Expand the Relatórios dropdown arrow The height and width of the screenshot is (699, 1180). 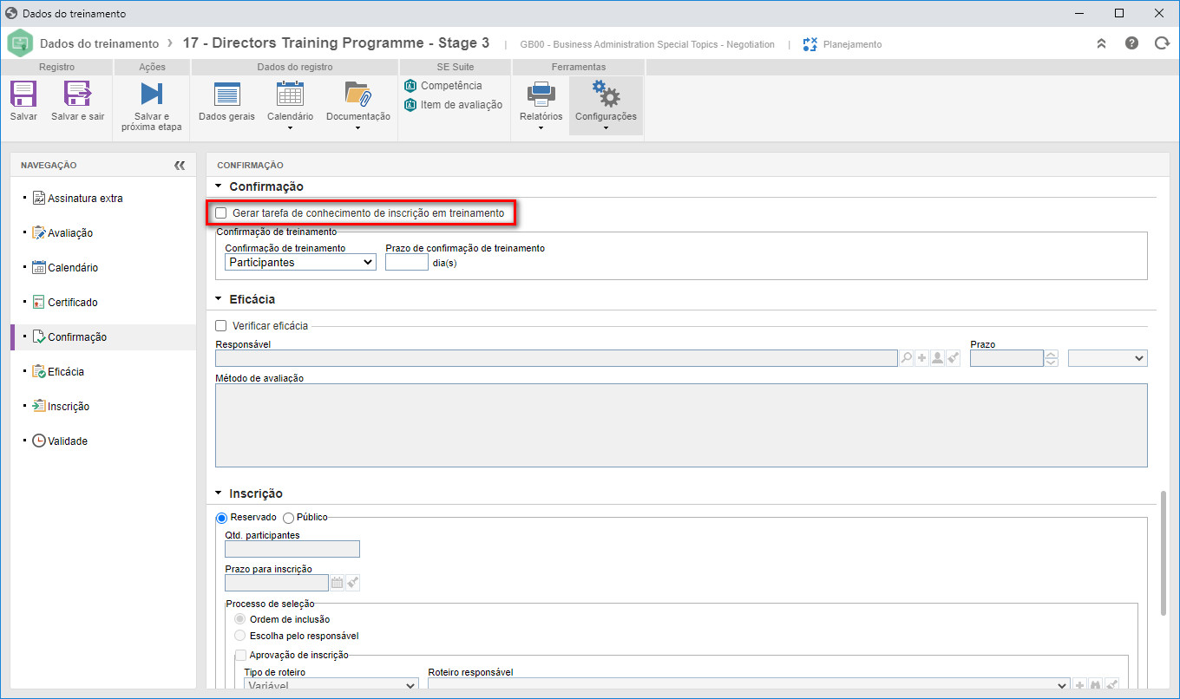541,128
